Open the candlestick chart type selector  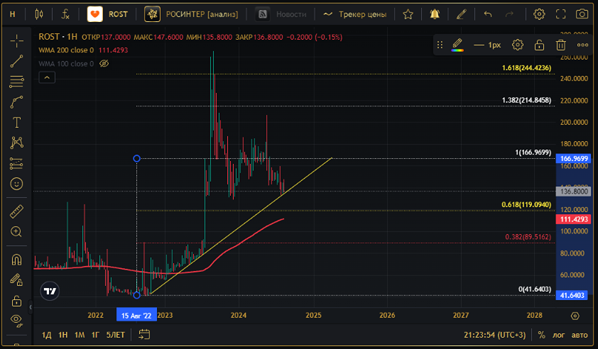(x=39, y=14)
